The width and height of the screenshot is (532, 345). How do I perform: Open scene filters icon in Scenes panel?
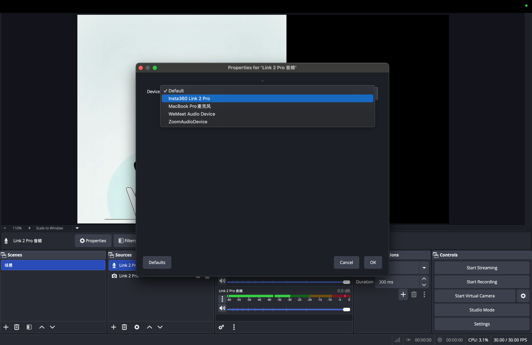pyautogui.click(x=29, y=327)
